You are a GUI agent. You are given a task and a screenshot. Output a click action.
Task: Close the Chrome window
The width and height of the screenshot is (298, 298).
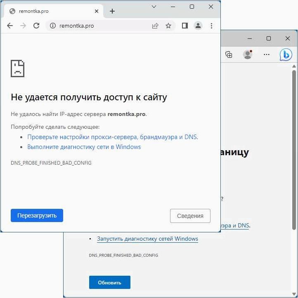(x=211, y=7)
